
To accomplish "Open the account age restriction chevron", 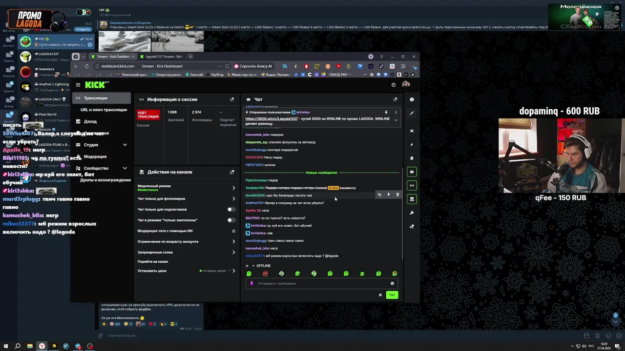I will 233,242.
